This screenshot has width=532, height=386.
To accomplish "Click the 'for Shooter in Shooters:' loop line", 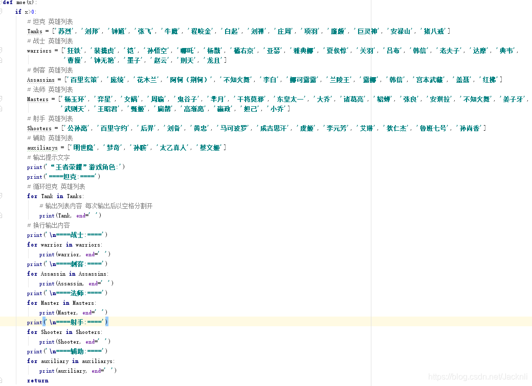I will tap(64, 332).
